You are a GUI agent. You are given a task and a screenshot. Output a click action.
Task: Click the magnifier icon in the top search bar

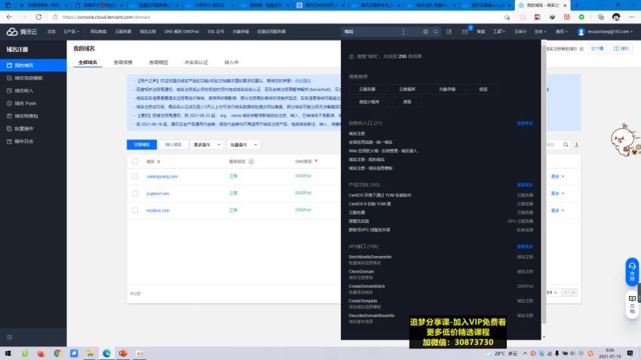pos(436,32)
